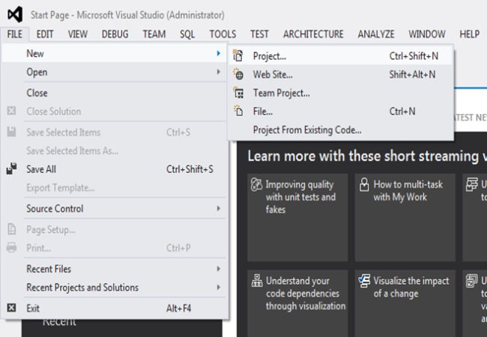487x337 pixels.
Task: Click the New File icon
Action: pos(238,111)
